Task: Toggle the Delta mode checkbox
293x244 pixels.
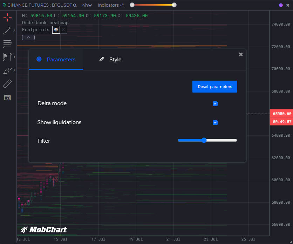Action: click(215, 104)
